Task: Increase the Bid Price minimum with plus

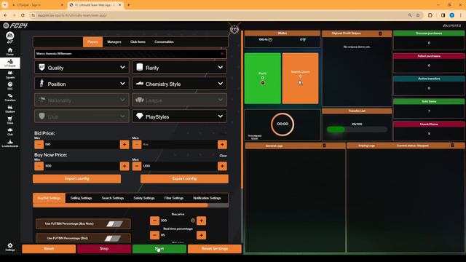Action: (125, 144)
